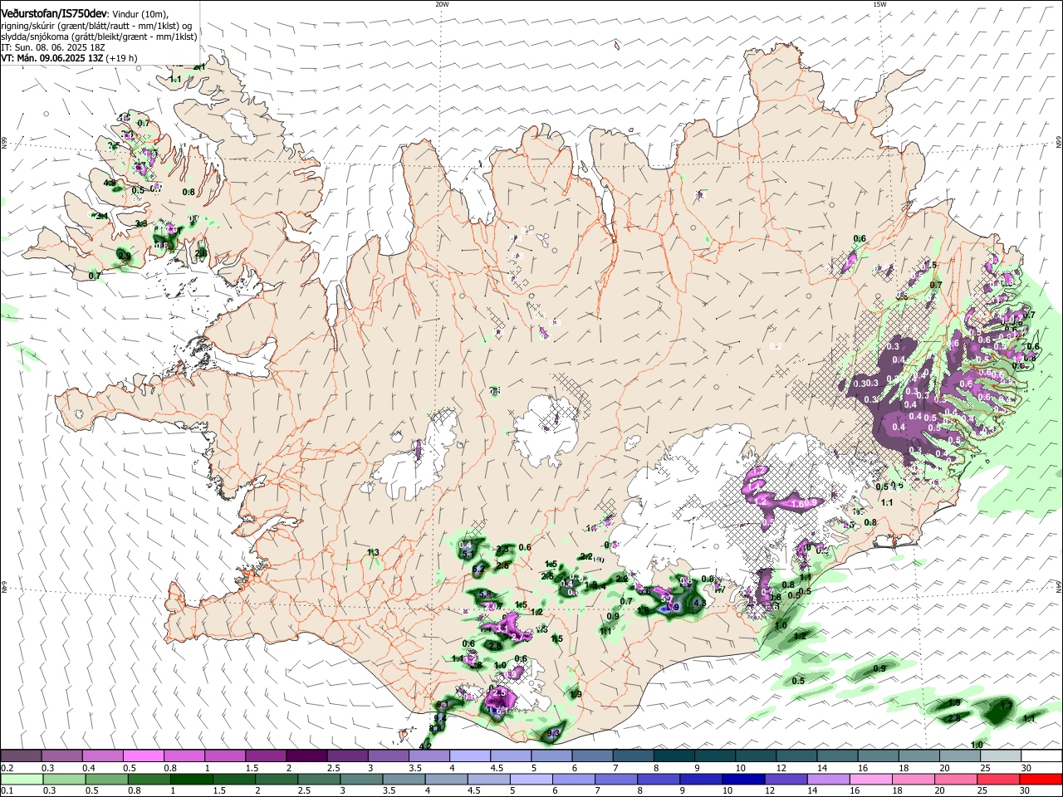The width and height of the screenshot is (1063, 797).
Task: Pick the orchid swatch labeled 0.4 in purple scale
Action: pos(102,756)
